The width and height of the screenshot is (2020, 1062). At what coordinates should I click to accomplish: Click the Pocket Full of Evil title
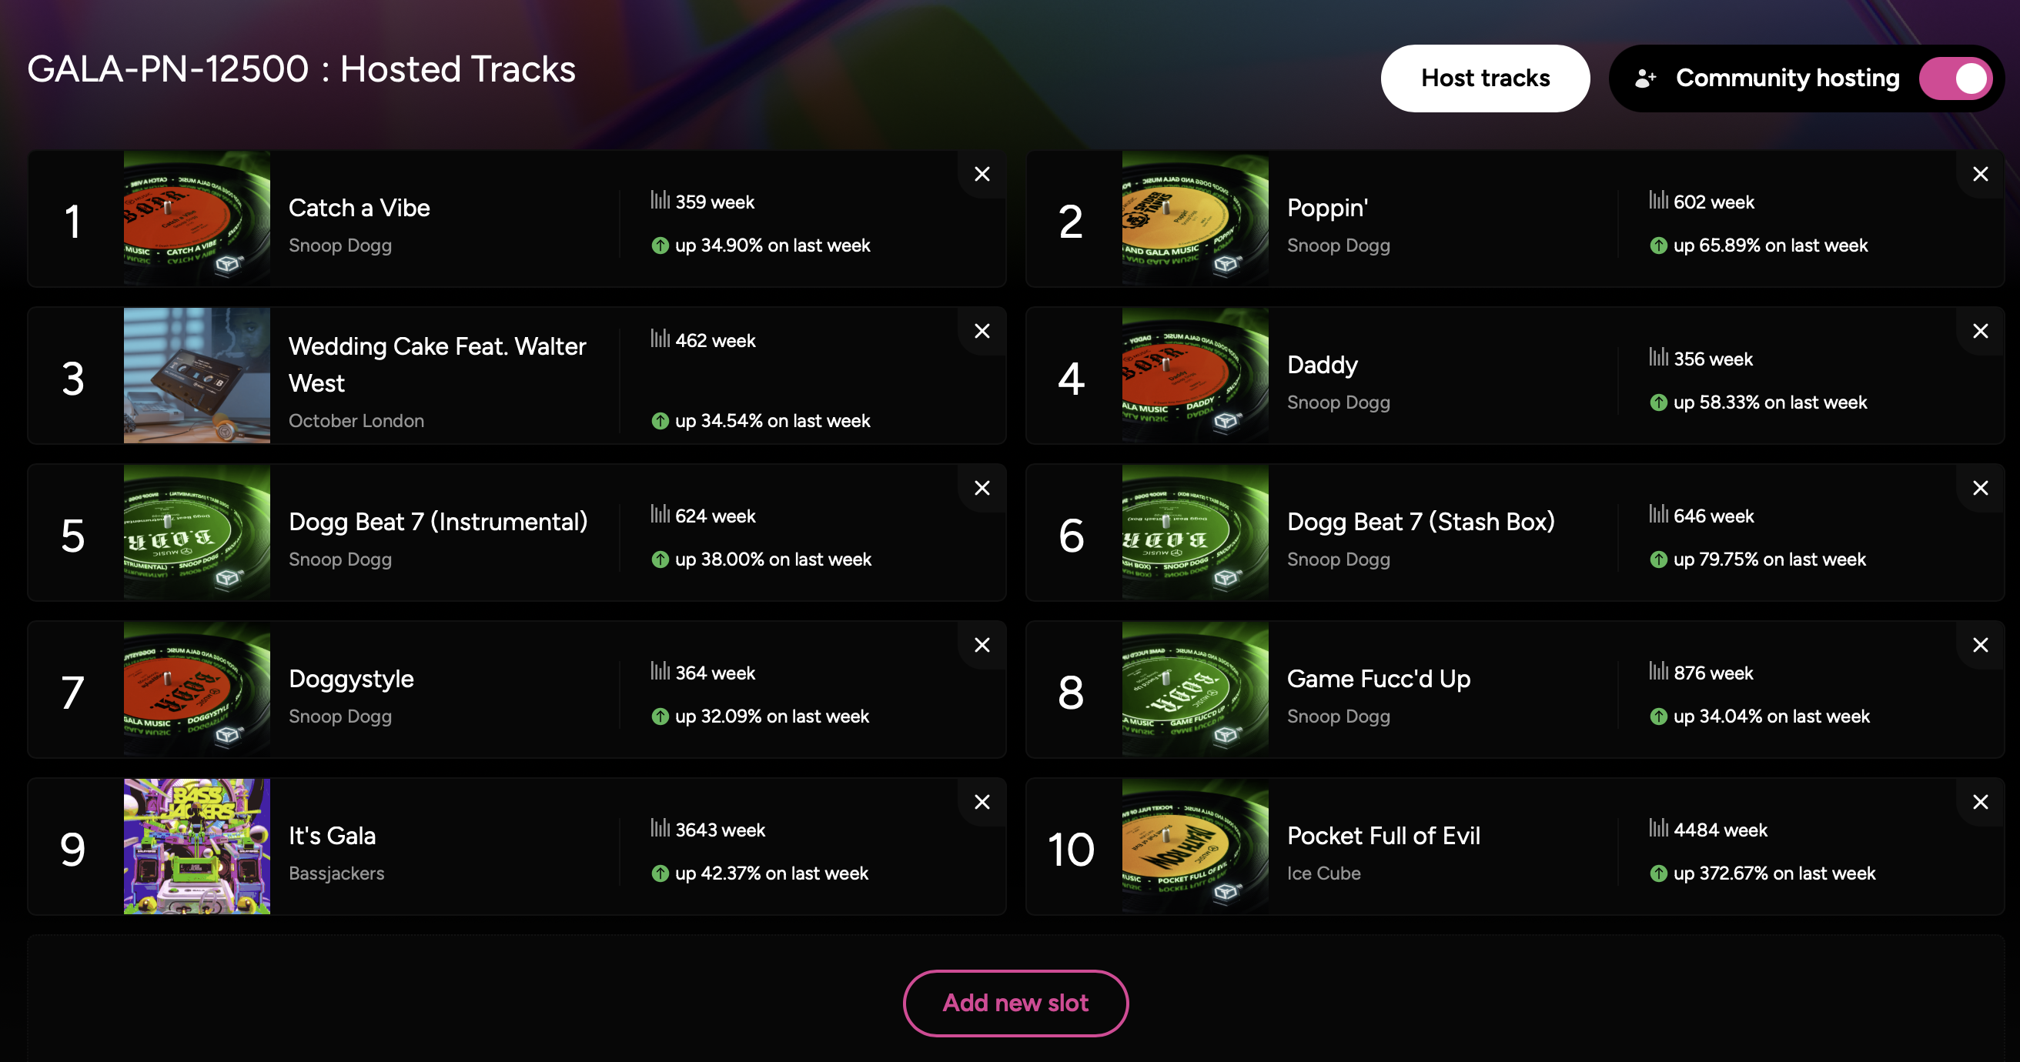point(1383,836)
